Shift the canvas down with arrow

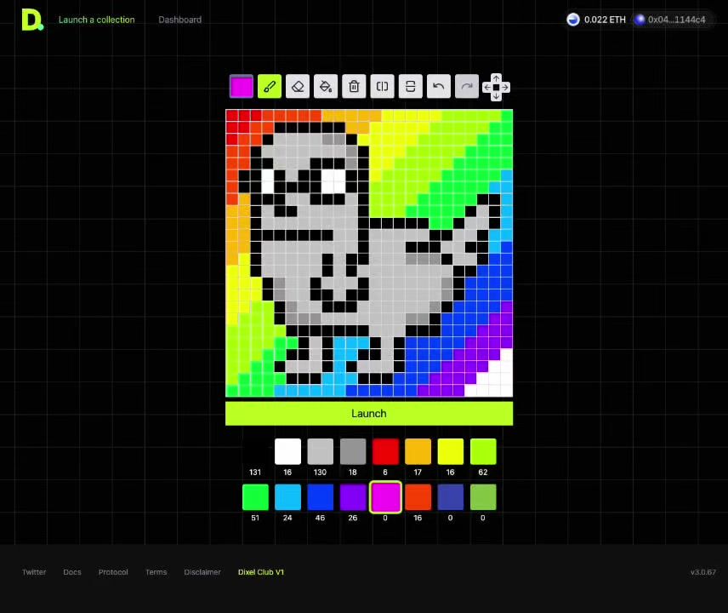coord(497,96)
